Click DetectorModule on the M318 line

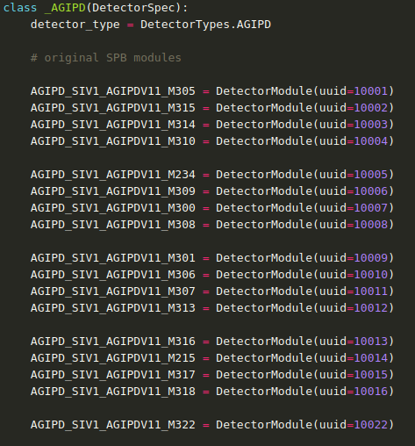pyautogui.click(x=264, y=392)
